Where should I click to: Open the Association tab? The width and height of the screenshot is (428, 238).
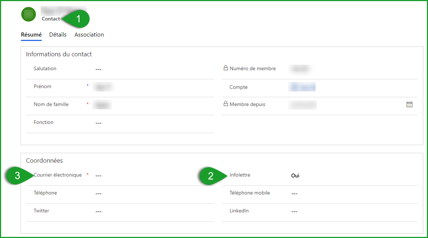coord(89,34)
